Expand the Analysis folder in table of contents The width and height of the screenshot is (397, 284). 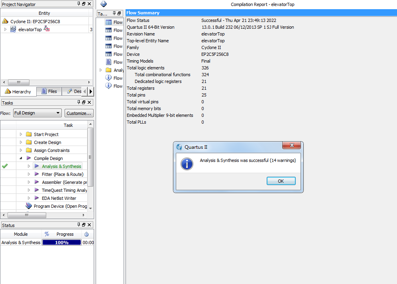[100, 70]
